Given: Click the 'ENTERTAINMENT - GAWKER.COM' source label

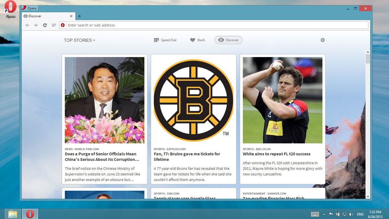Looking at the screenshot, I should [x=265, y=194].
